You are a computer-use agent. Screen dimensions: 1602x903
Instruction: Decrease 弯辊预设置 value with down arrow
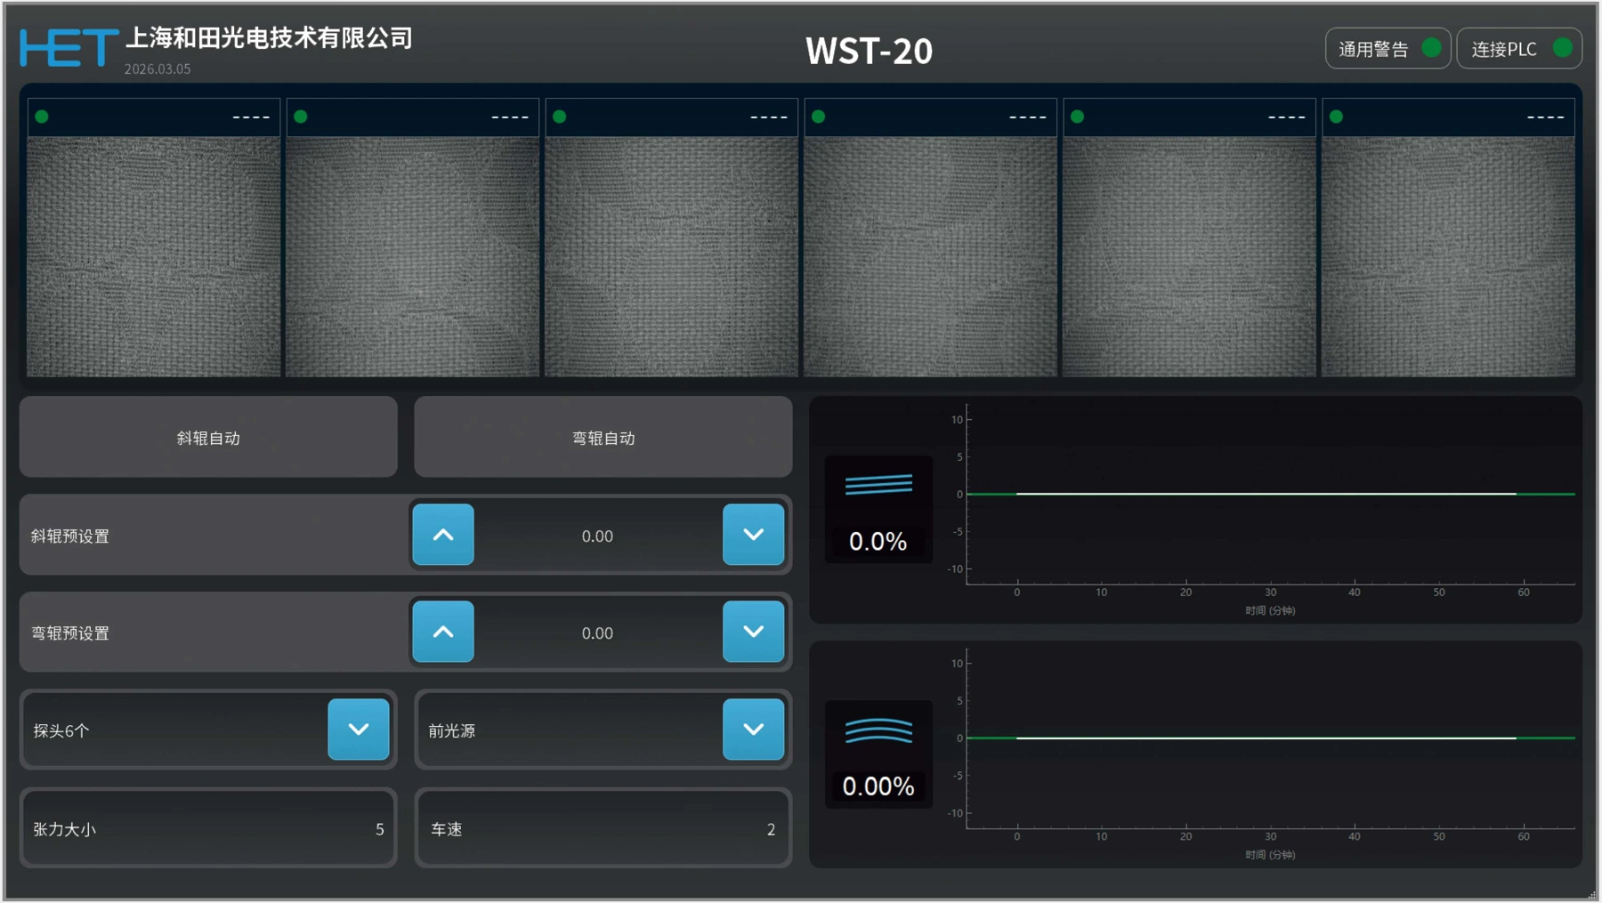(754, 632)
